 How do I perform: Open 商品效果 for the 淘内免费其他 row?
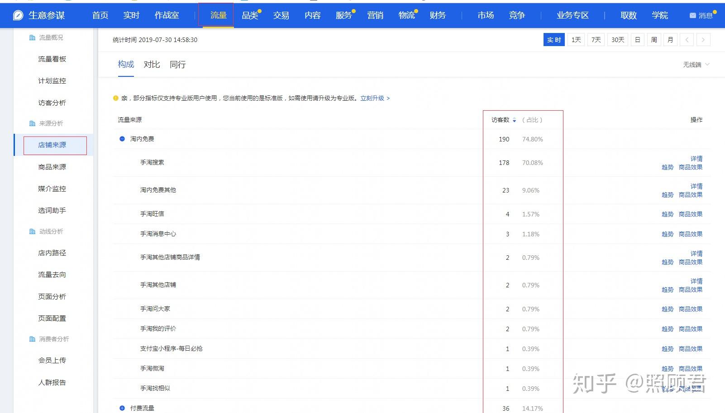pyautogui.click(x=691, y=195)
